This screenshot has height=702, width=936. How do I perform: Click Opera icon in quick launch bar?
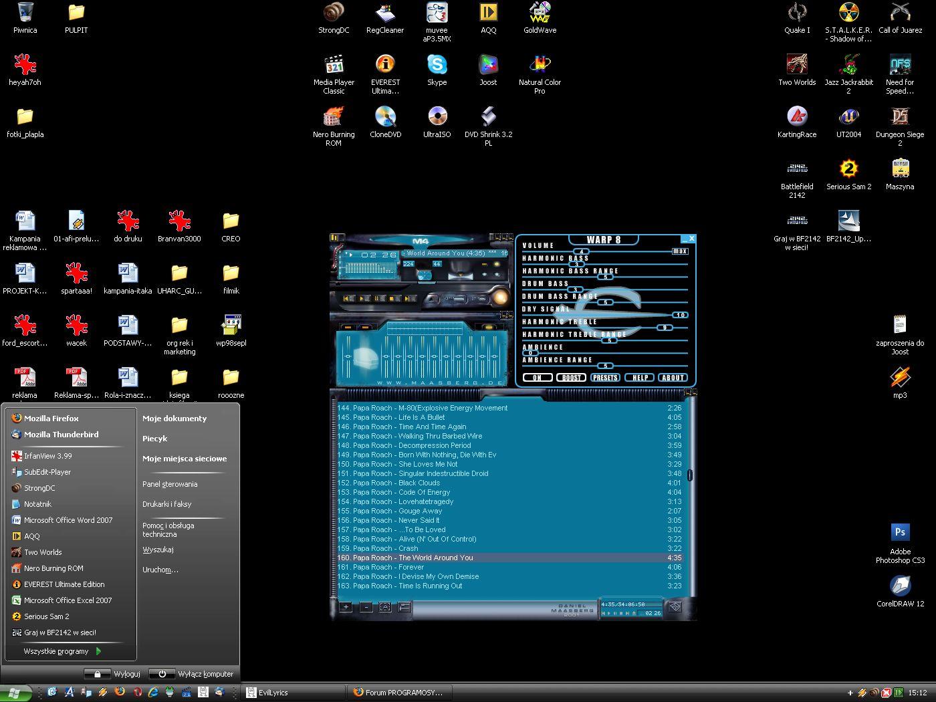click(137, 692)
